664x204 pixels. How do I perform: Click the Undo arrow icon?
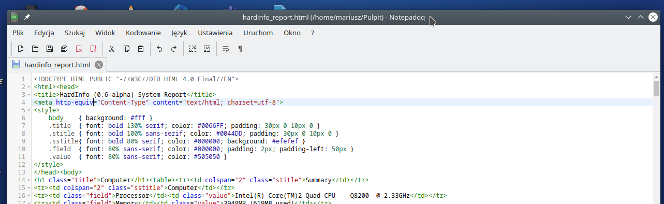click(159, 49)
